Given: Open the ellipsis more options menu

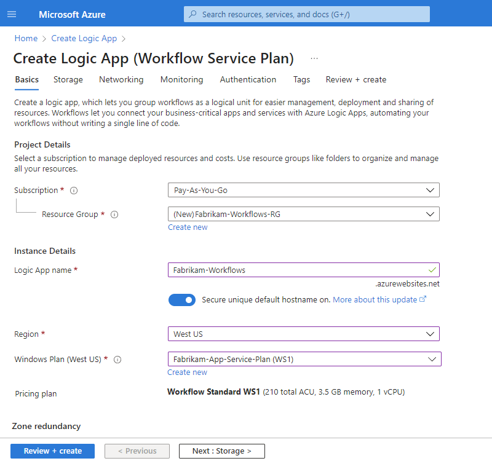Looking at the screenshot, I should pyautogui.click(x=314, y=58).
